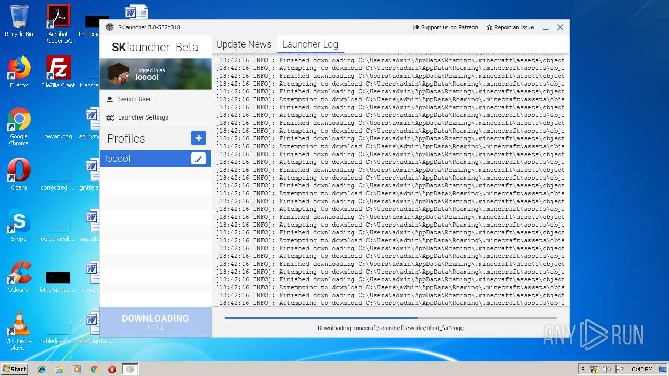669x376 pixels.
Task: Click the volume speaker tray icon
Action: pyautogui.click(x=607, y=369)
